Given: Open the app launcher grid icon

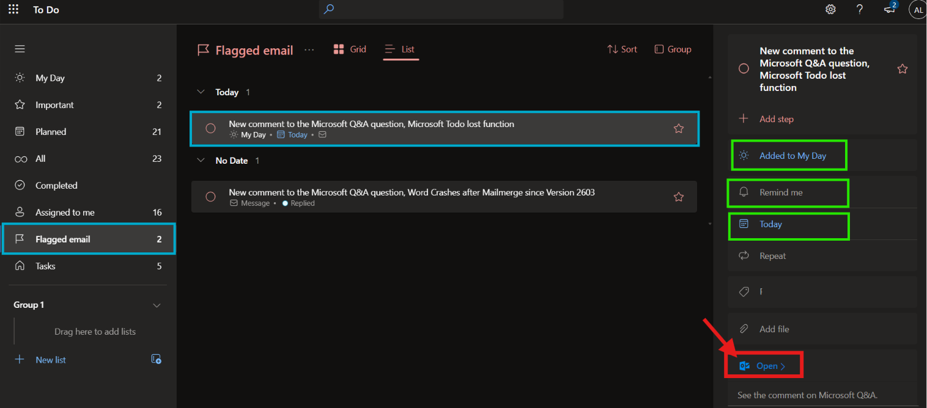Looking at the screenshot, I should (13, 9).
